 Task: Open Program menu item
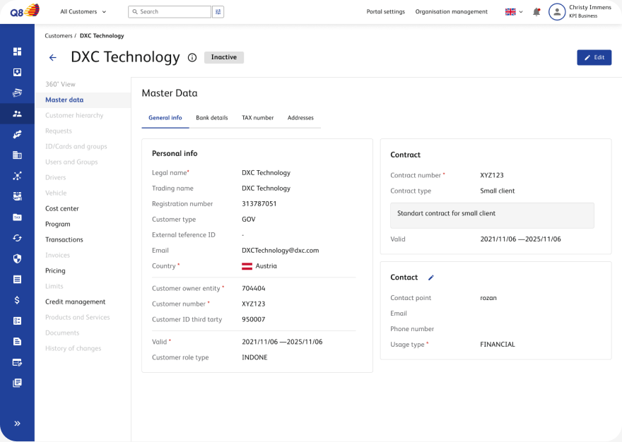(57, 224)
